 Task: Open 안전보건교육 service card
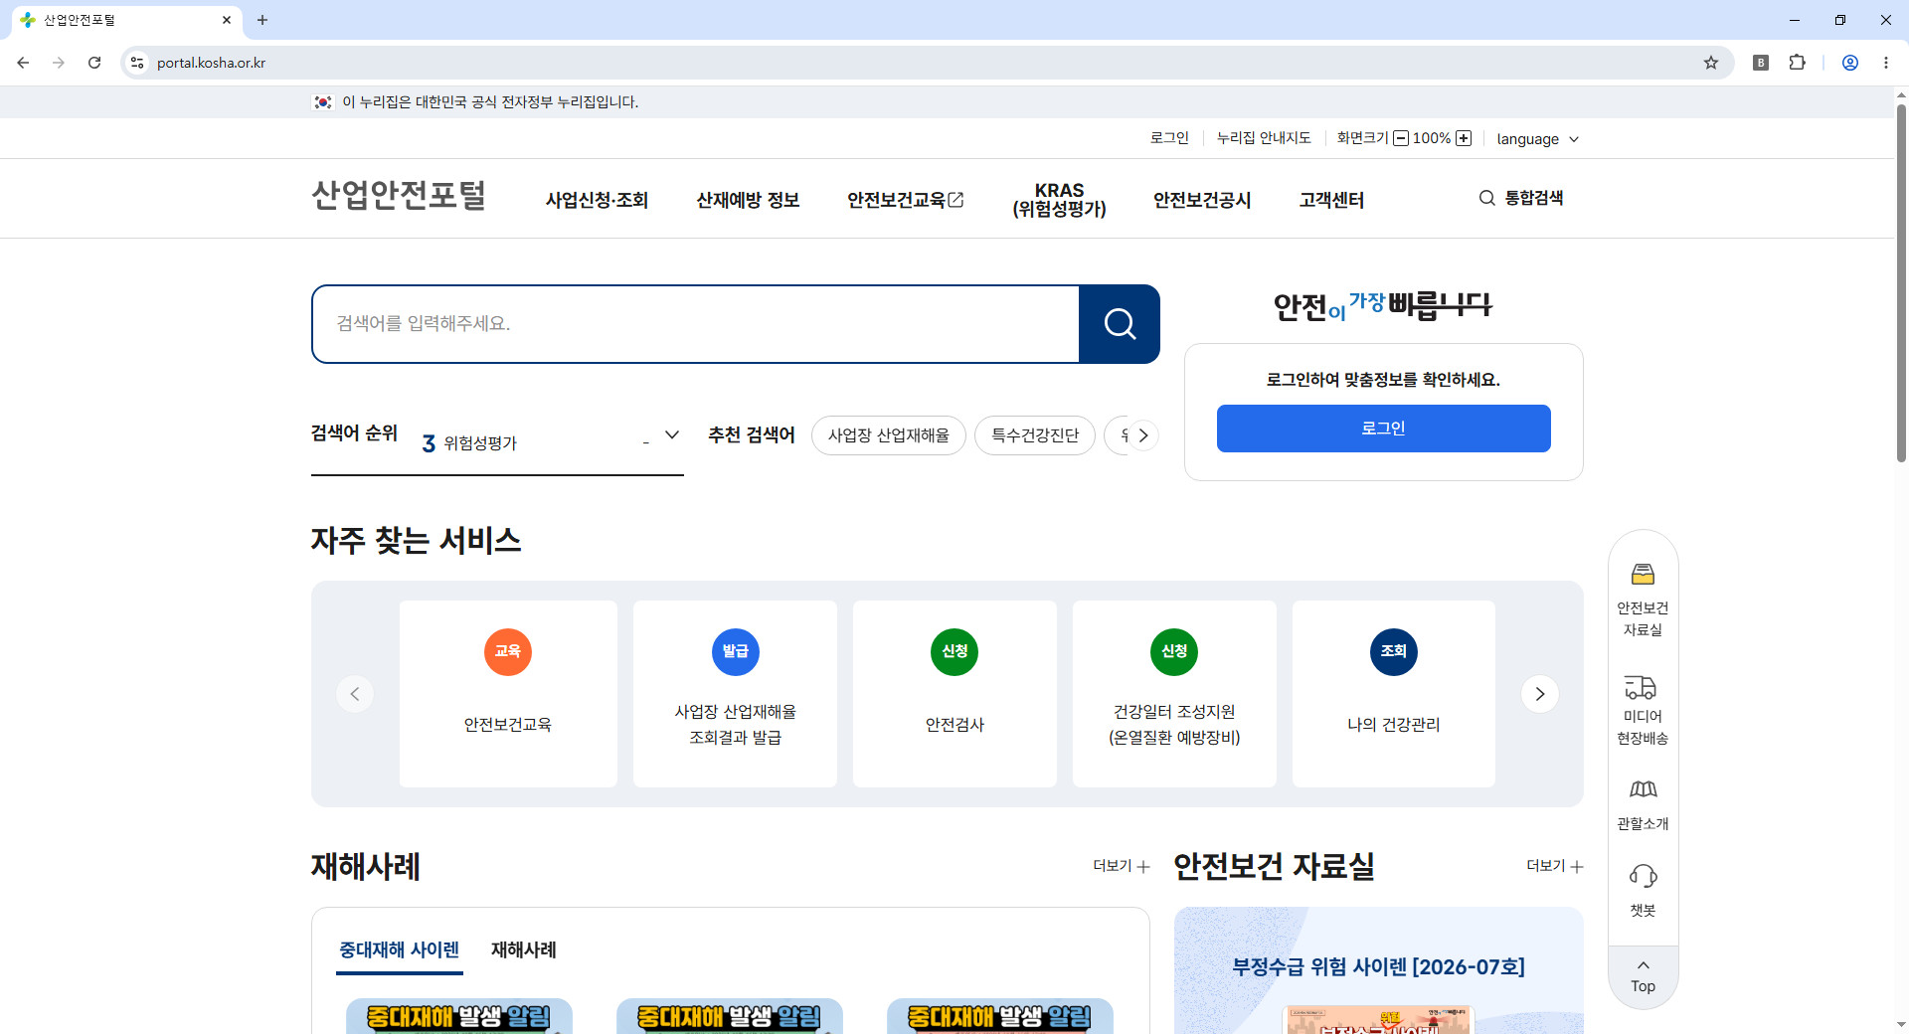[x=508, y=694]
